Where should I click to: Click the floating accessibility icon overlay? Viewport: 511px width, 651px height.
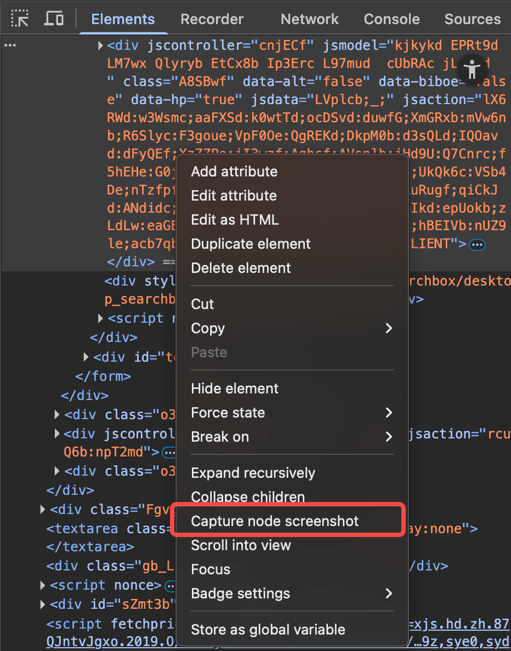(473, 70)
